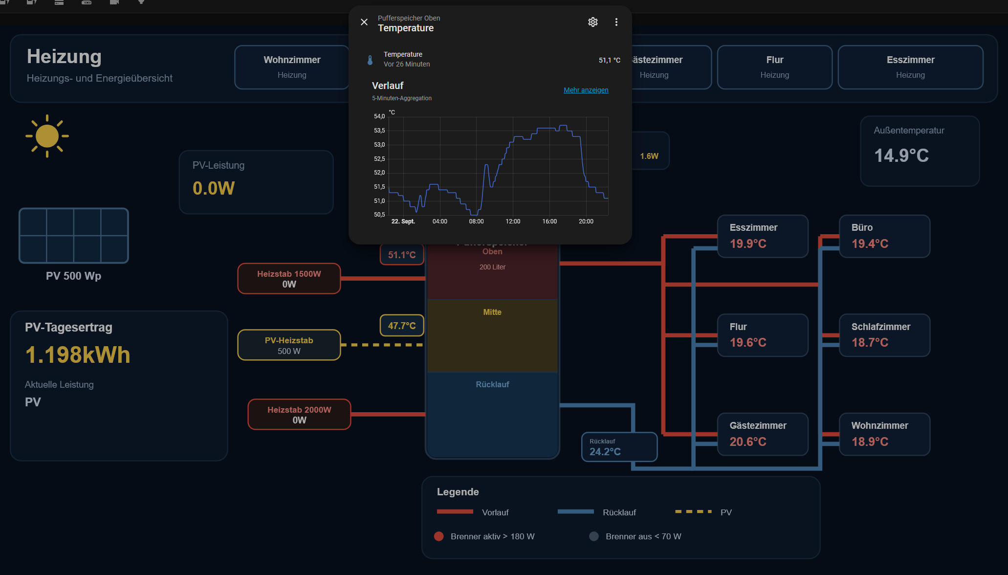Open the Flur 19.6°C room tile
1008x575 pixels.
763,335
